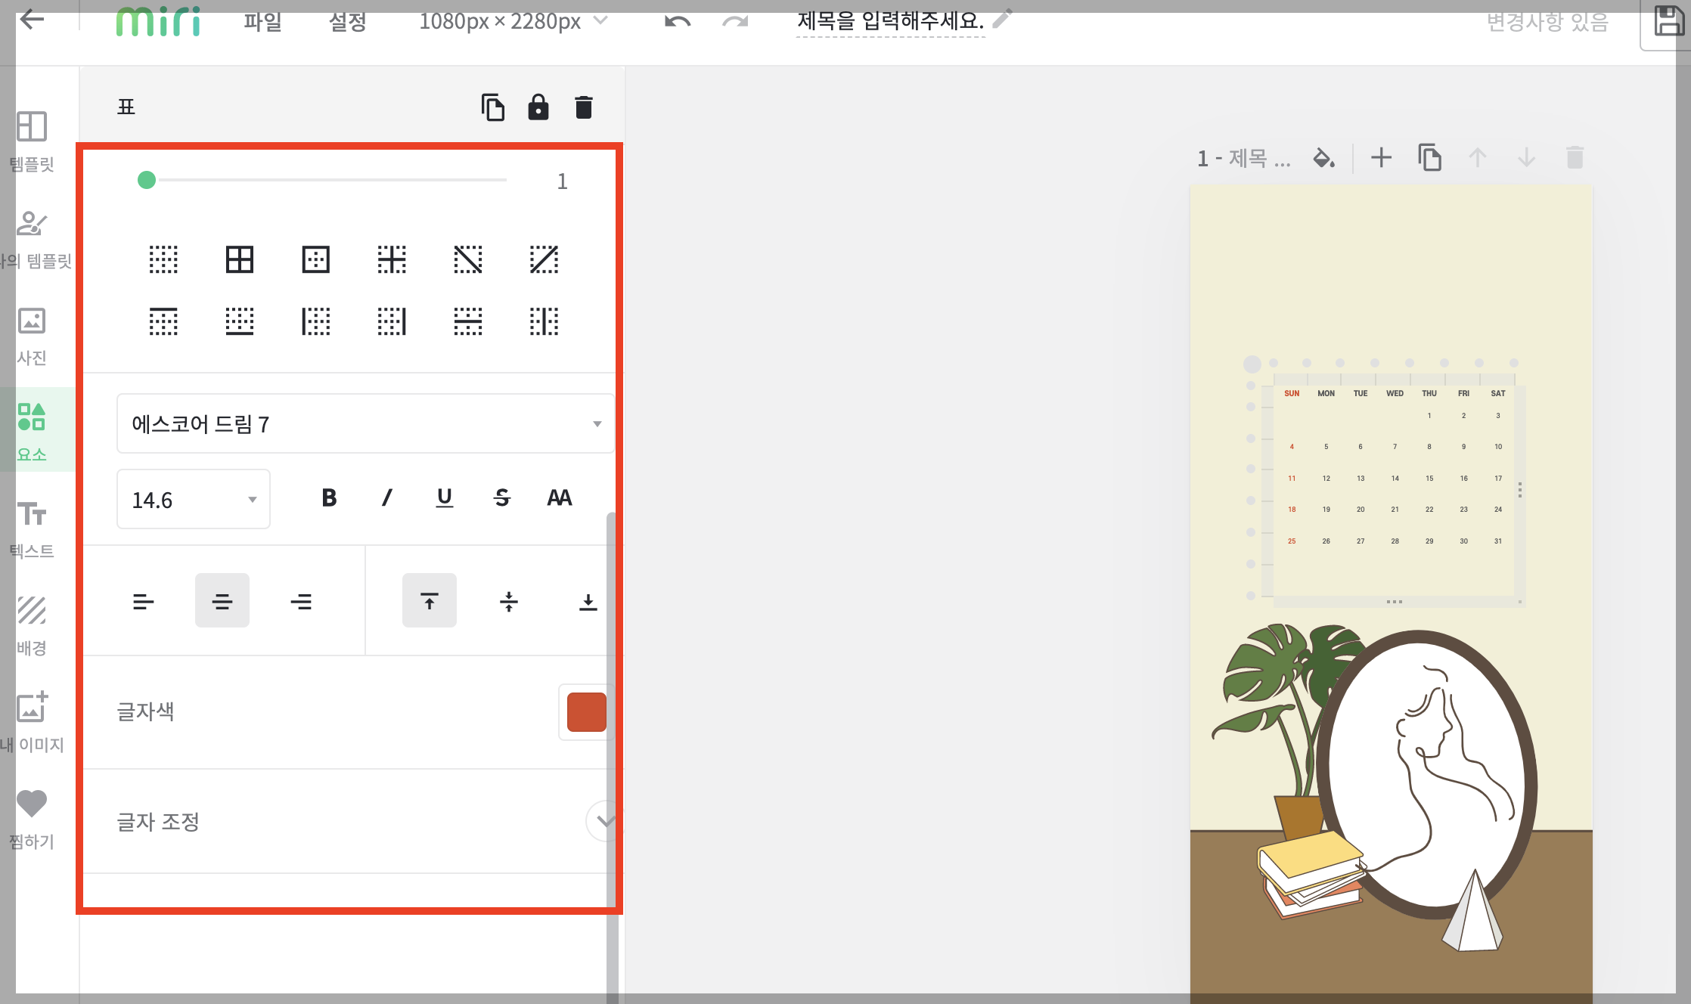
Task: Enable strikethrough on text
Action: pyautogui.click(x=502, y=497)
